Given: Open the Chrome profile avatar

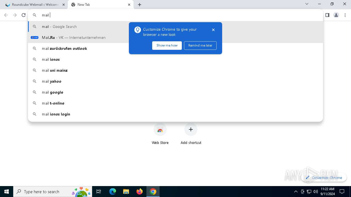Looking at the screenshot, I should 336,15.
